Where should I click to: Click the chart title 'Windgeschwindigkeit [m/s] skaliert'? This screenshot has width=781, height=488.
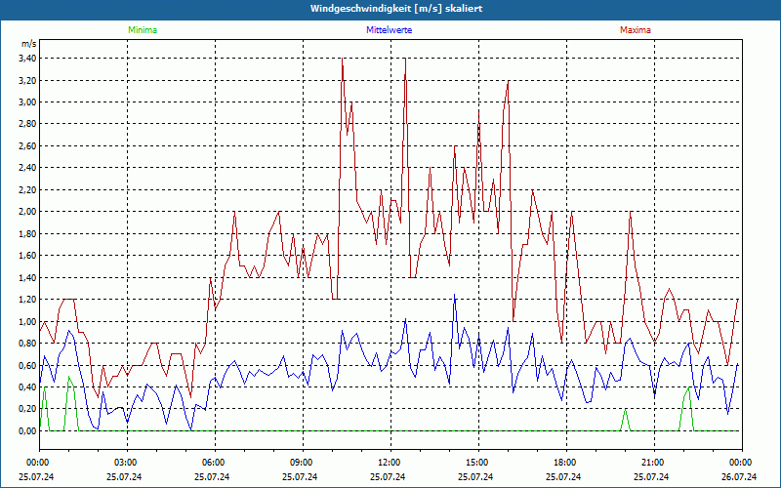[x=396, y=9]
